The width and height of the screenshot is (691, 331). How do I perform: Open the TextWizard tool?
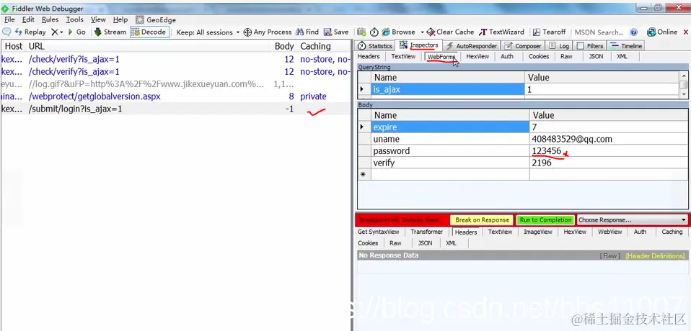[501, 32]
